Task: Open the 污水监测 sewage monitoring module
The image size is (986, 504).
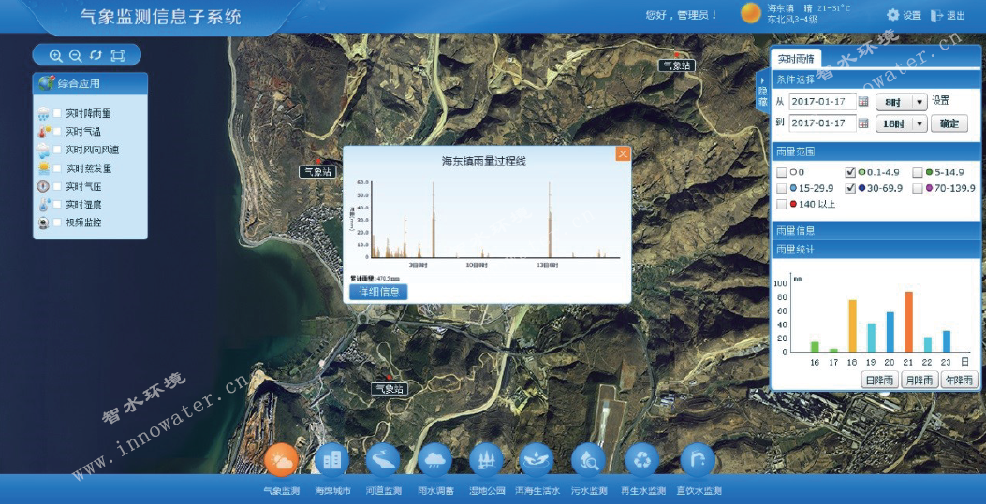Action: tap(588, 460)
